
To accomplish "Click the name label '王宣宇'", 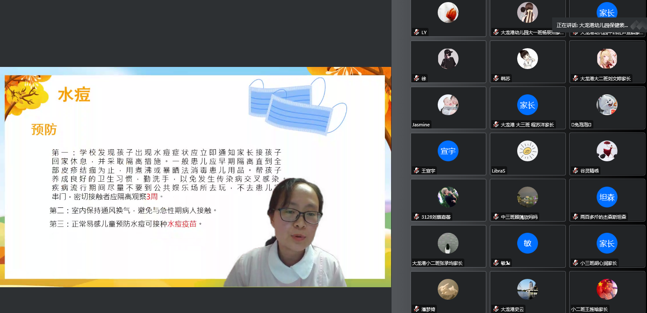I will [429, 171].
